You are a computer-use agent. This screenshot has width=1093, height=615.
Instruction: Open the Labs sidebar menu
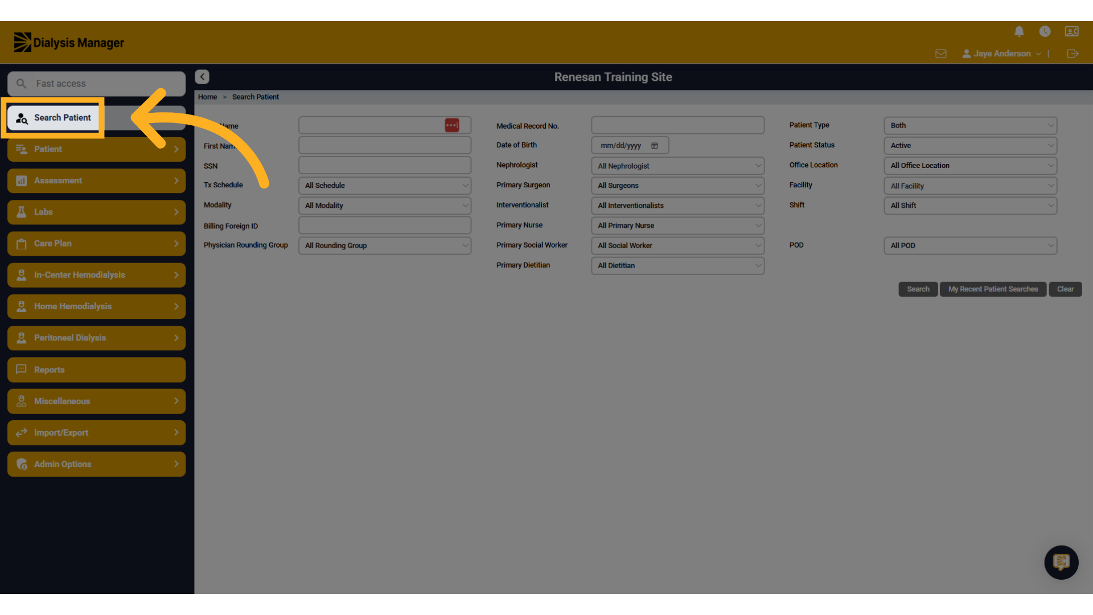coord(96,212)
